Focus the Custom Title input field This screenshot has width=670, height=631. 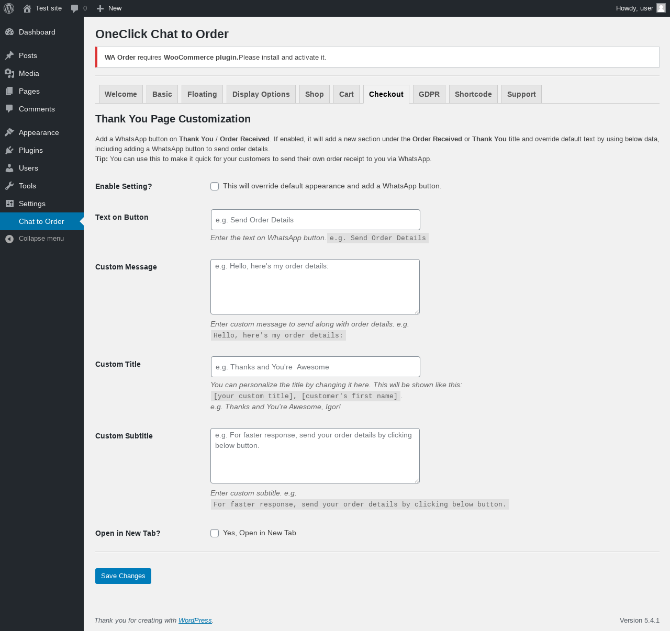[316, 367]
